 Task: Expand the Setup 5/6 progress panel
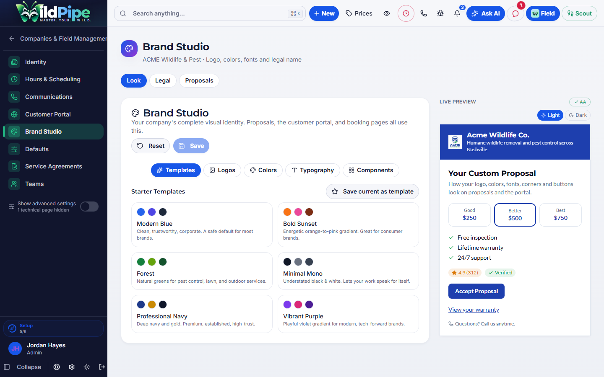53,328
